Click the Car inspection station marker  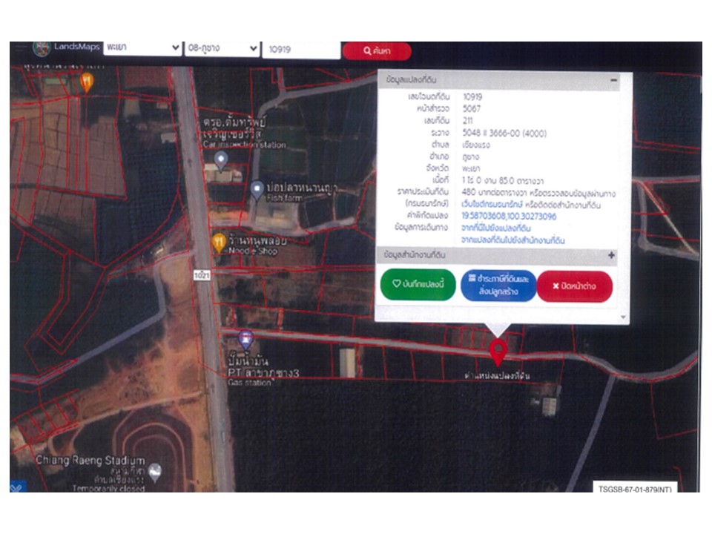pos(220,159)
